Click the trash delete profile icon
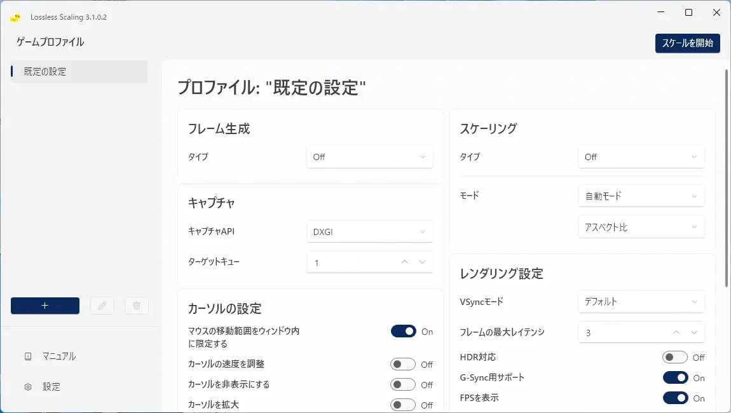Screen dimensions: 731x413 pos(137,306)
